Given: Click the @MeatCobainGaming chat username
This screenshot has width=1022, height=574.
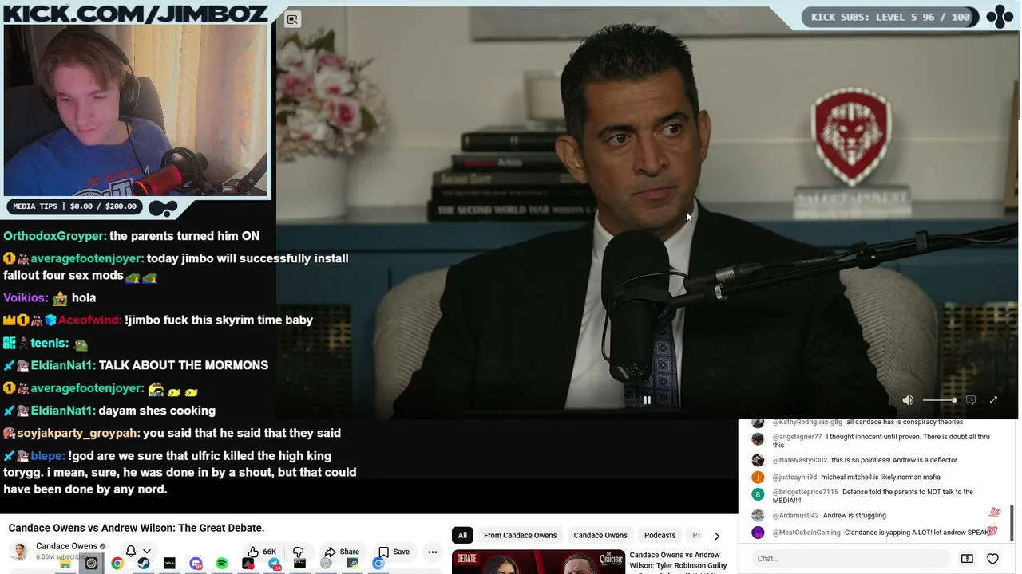Looking at the screenshot, I should click(x=806, y=532).
